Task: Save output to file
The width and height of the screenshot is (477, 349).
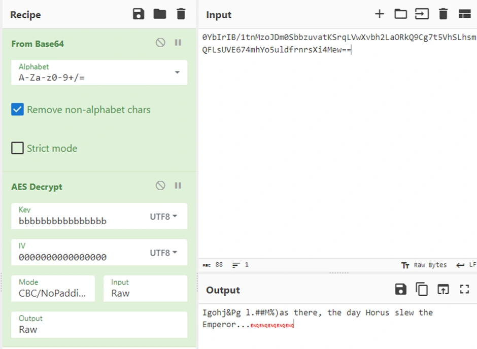Action: [401, 289]
